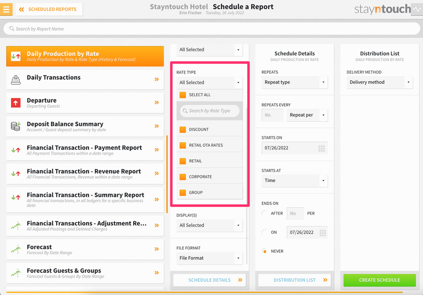Toggle the SELECT ALL rate type checkbox
The width and height of the screenshot is (423, 295).
pyautogui.click(x=183, y=95)
